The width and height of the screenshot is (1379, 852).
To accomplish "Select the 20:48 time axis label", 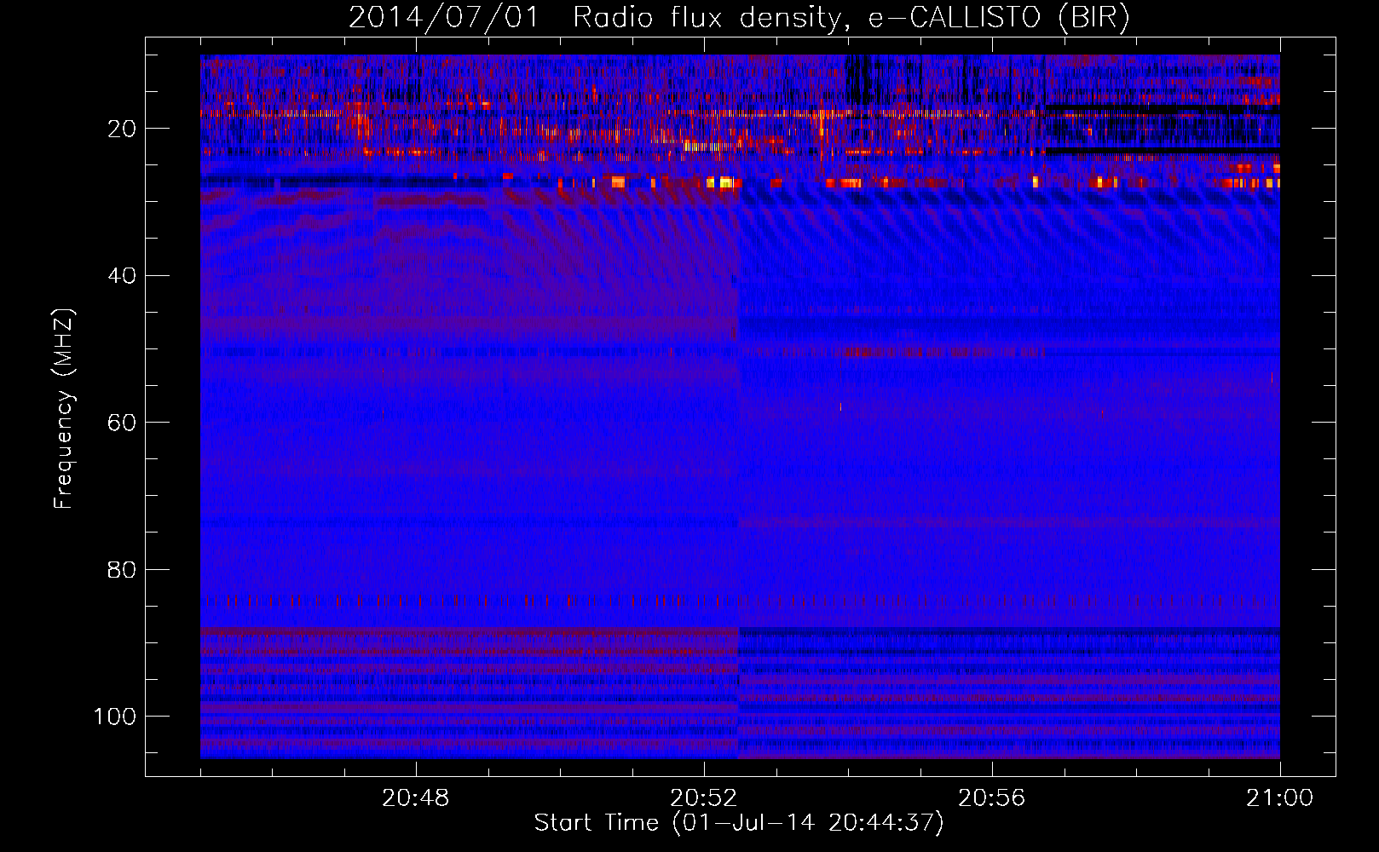I will click(416, 798).
